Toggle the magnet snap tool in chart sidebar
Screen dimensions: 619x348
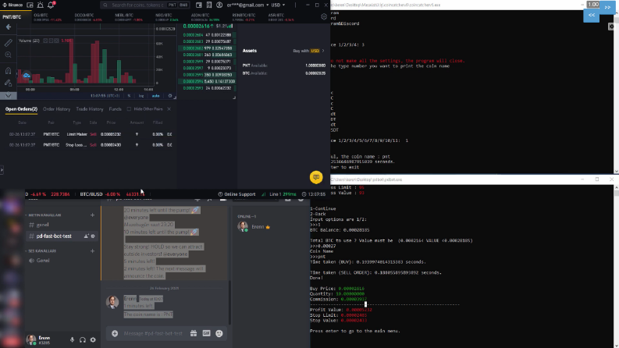[x=9, y=71]
